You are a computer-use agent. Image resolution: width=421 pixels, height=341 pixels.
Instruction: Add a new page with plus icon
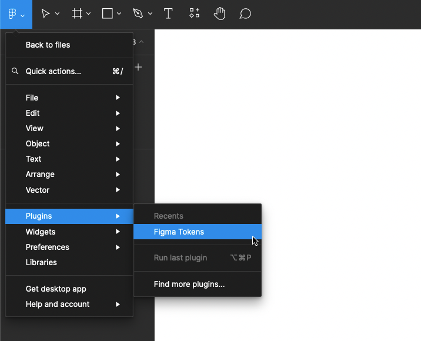coord(138,67)
